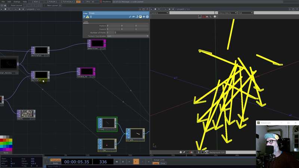Open the Help menu
Image resolution: width=299 pixels, height=168 pixels.
point(25,2)
